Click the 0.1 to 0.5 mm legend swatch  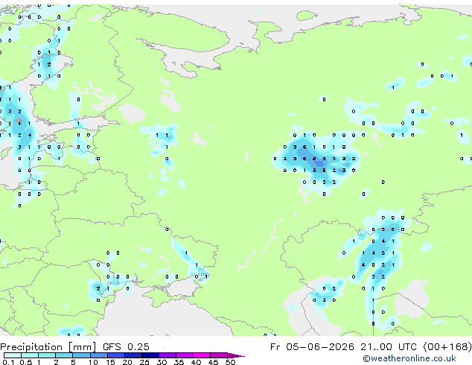click(x=13, y=355)
